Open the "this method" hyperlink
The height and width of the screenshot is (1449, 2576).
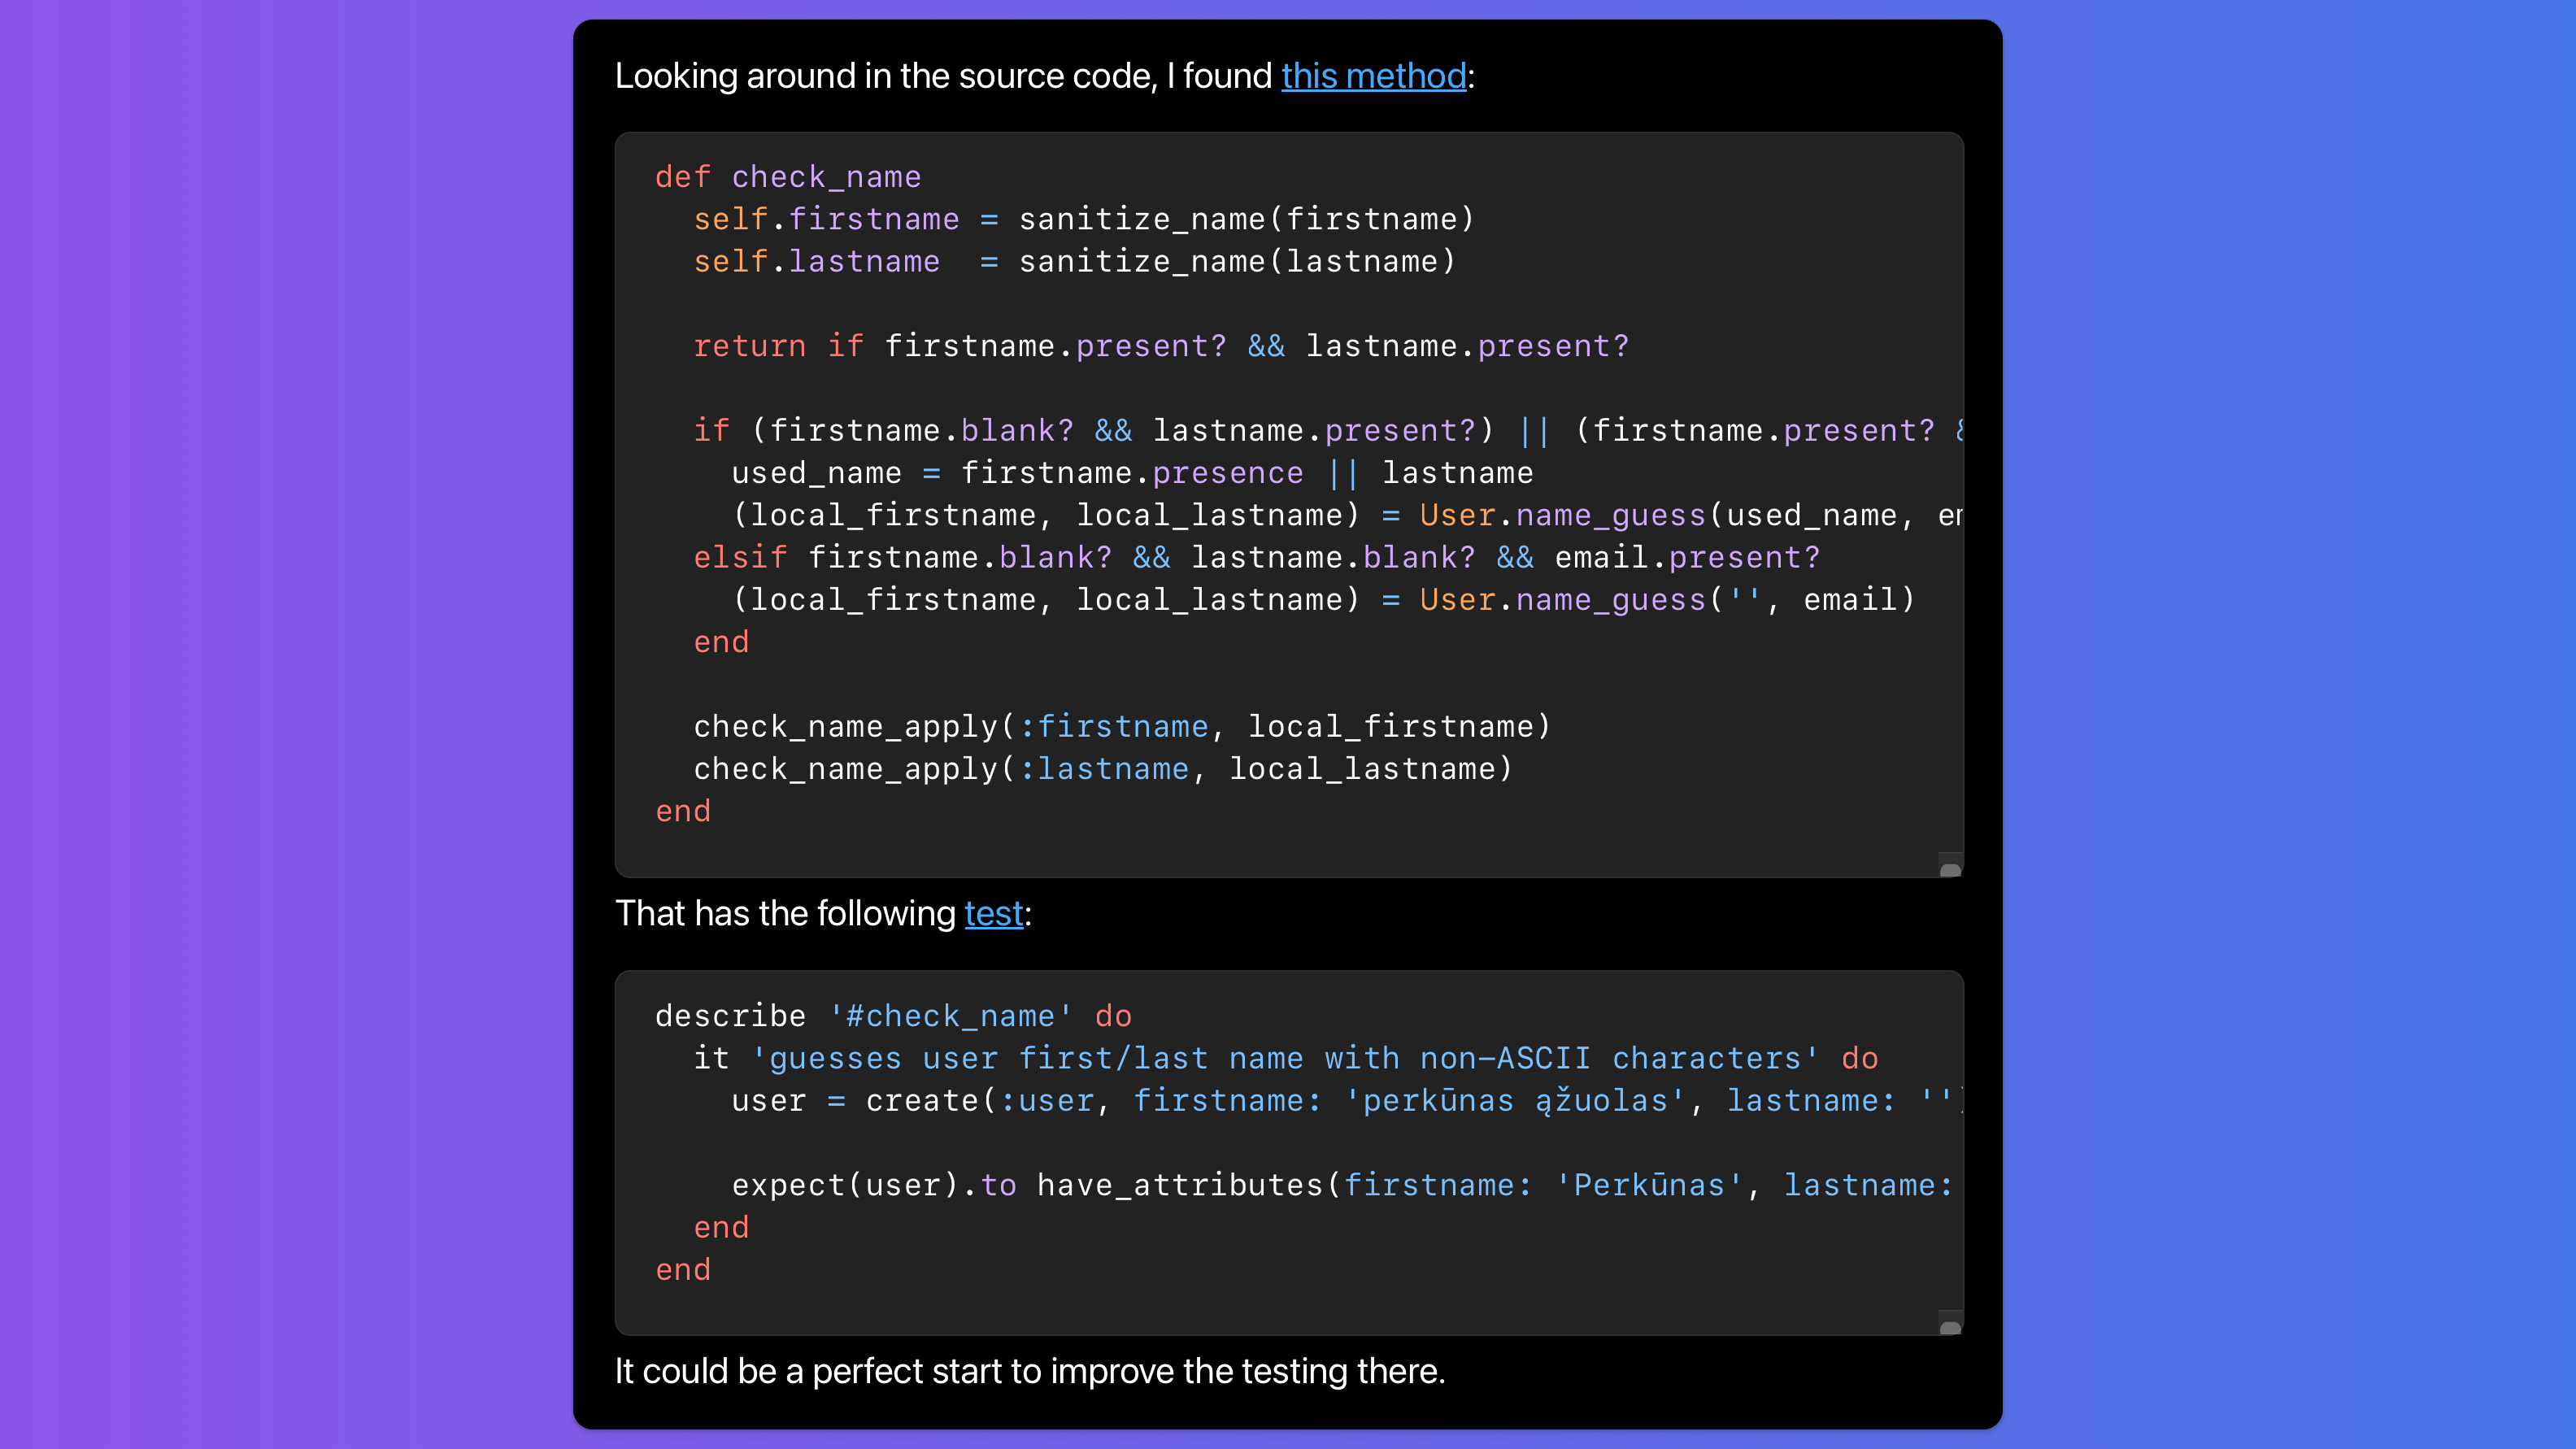pyautogui.click(x=1374, y=76)
